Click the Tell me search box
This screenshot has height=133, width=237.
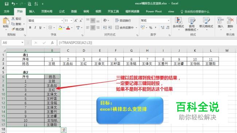point(195,12)
